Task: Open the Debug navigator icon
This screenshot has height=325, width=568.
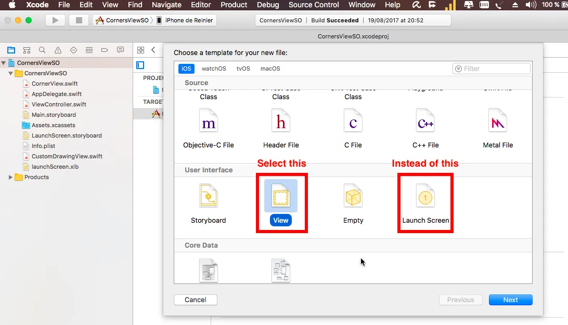Action: (89, 50)
